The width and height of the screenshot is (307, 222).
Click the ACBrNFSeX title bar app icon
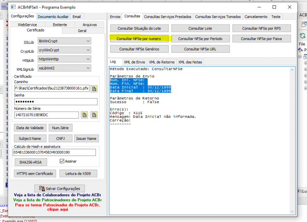click(14, 7)
